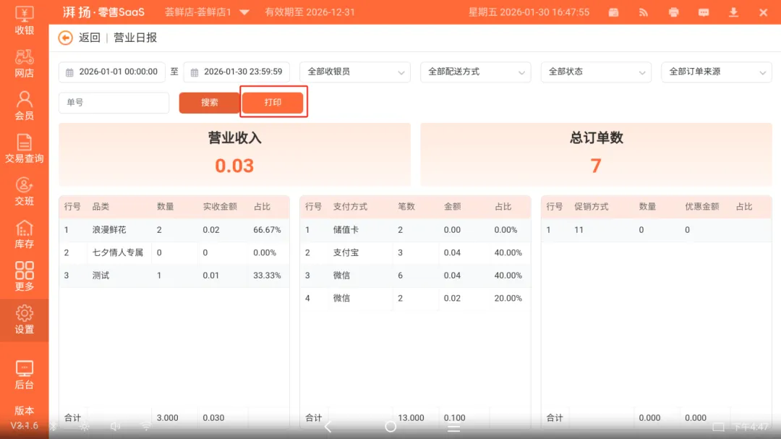Open the 设置 settings page

24,320
